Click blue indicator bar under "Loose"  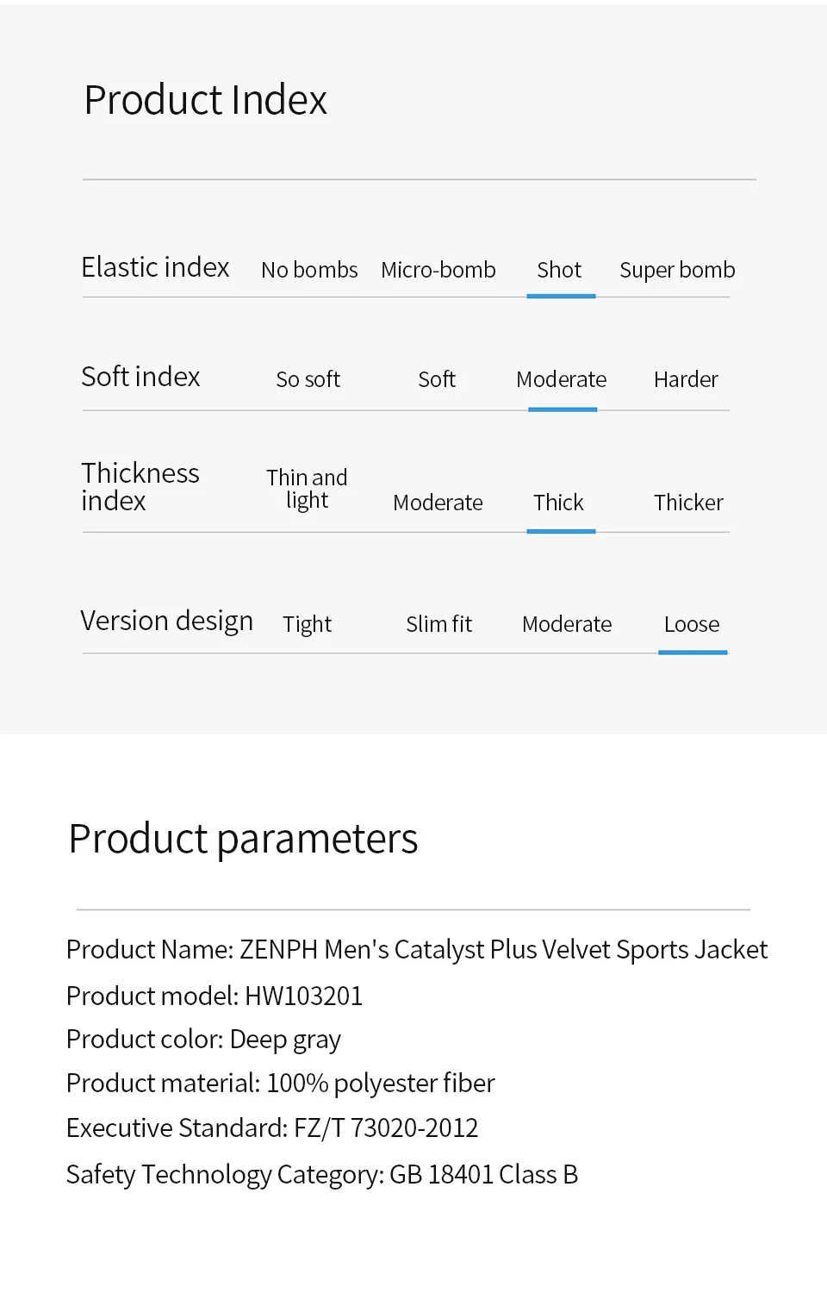click(693, 653)
